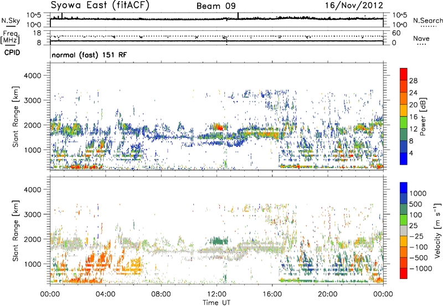The width and height of the screenshot is (443, 306).
Task: Click the '500' velocity colorbar tick
Action: [416, 204]
